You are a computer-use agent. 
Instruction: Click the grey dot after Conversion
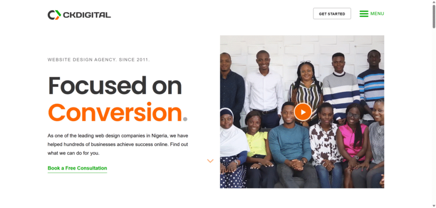185,119
